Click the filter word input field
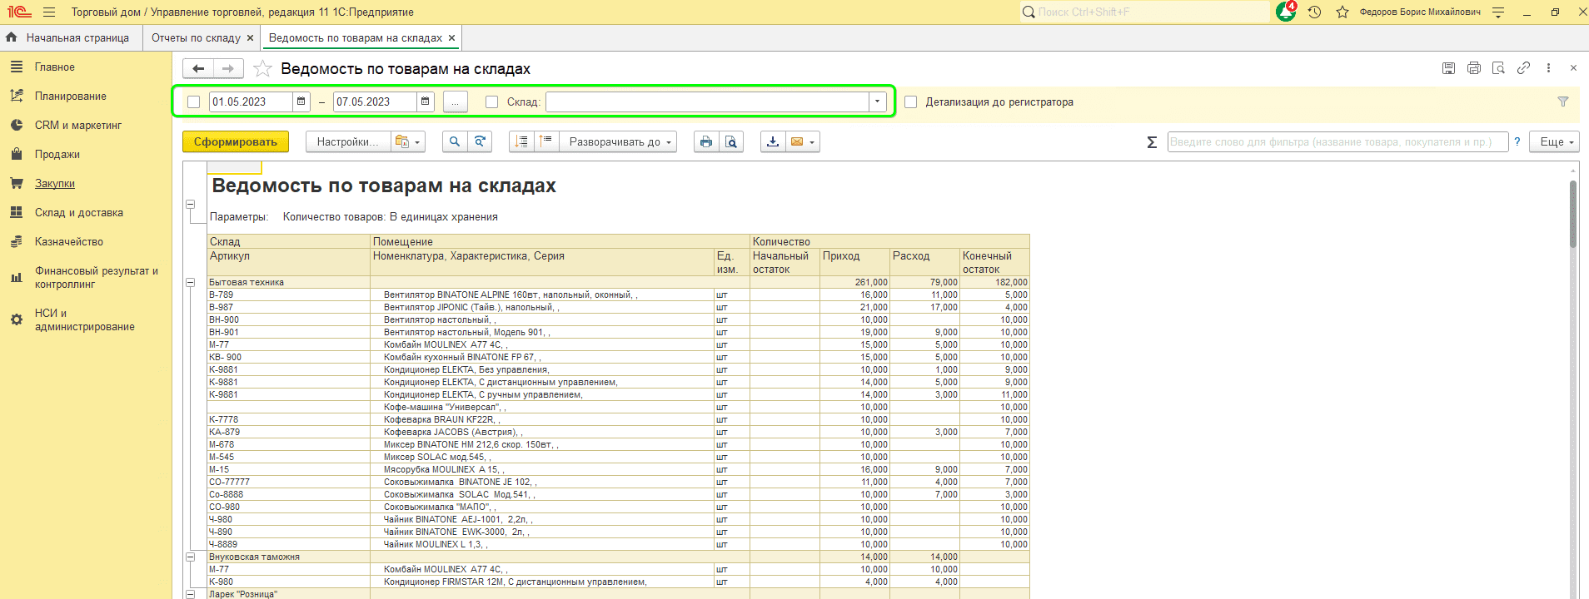 pyautogui.click(x=1337, y=141)
